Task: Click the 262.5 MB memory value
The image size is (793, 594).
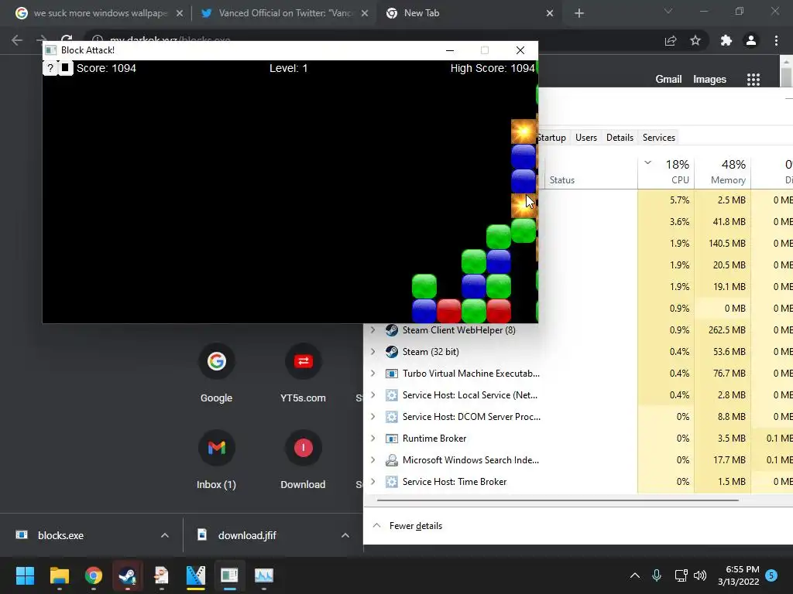Action: pyautogui.click(x=726, y=329)
